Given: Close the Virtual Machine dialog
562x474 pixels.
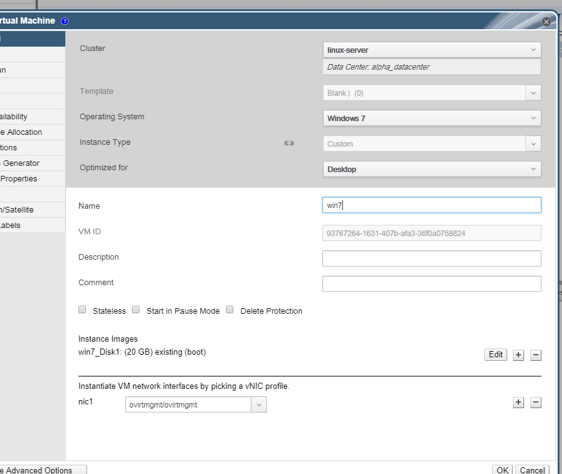Looking at the screenshot, I should pos(546,22).
